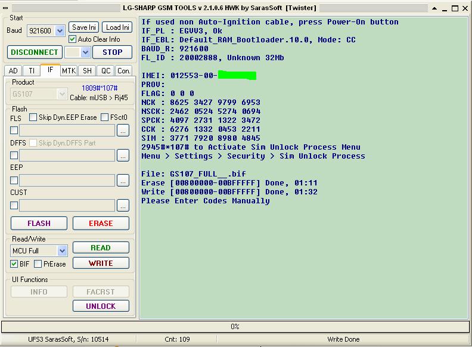Click the SPCK code line in log
The width and height of the screenshot is (472, 347).
201,120
